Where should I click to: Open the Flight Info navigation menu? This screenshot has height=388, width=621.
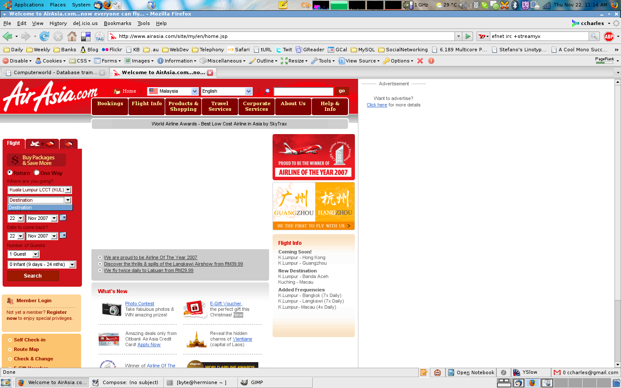pyautogui.click(x=147, y=106)
